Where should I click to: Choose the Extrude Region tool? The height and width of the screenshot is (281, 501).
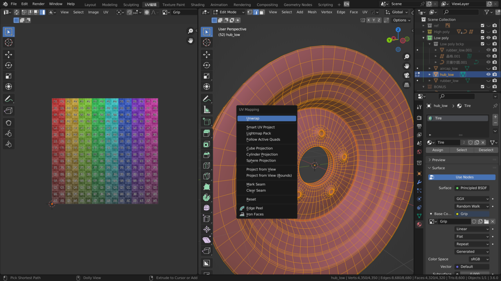pos(207,134)
